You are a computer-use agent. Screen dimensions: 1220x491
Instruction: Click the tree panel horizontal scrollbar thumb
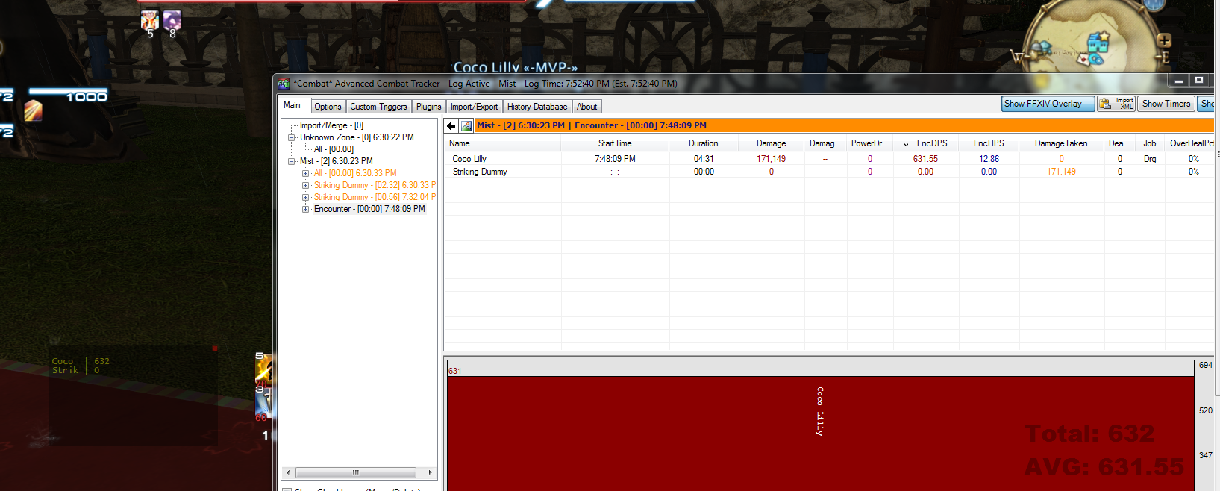pos(356,472)
